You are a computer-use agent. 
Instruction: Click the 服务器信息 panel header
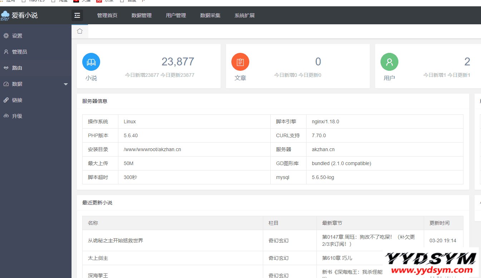tap(95, 101)
